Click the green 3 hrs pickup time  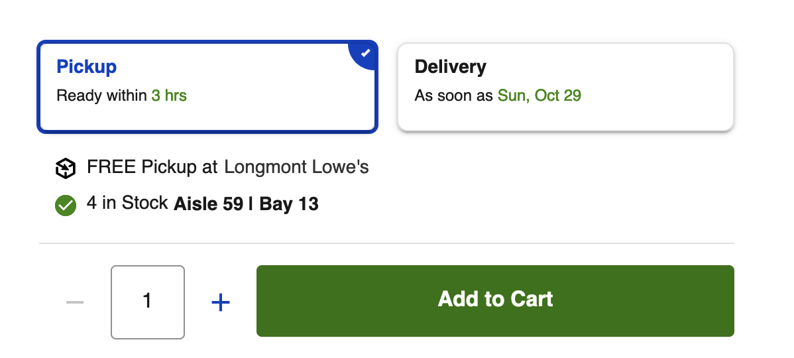click(169, 95)
